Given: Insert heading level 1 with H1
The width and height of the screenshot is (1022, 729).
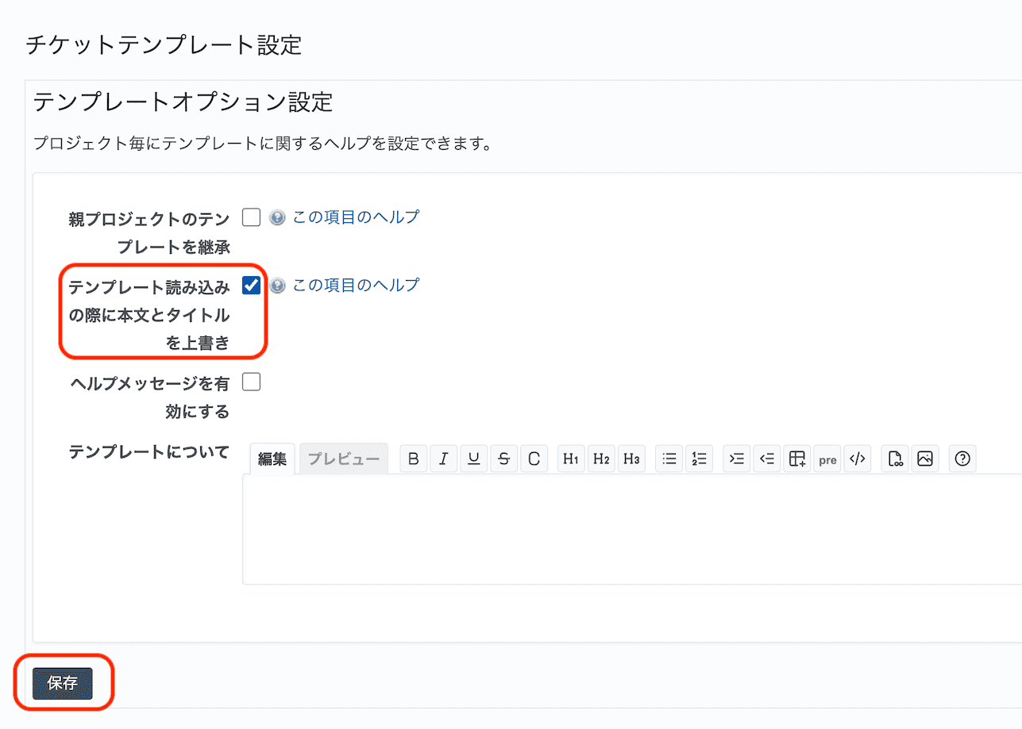Looking at the screenshot, I should (571, 459).
